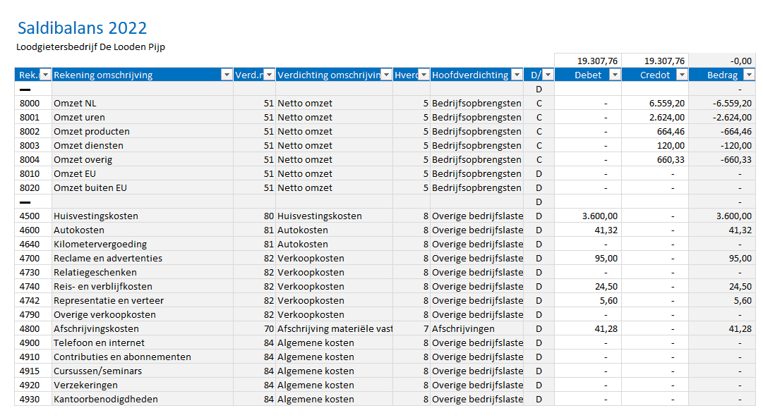The width and height of the screenshot is (763, 420).
Task: Select account number 8000
Action: [32, 103]
